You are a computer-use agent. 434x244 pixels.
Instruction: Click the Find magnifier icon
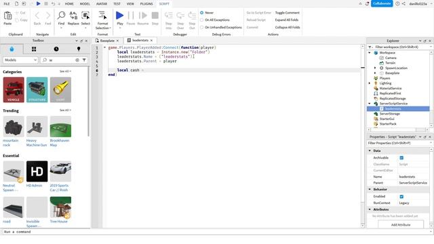coord(61,16)
